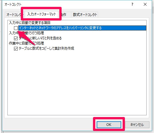Select the highlighted インターネットとネットワークのアドレス label text
This screenshot has width=154, height=133.
(60, 28)
